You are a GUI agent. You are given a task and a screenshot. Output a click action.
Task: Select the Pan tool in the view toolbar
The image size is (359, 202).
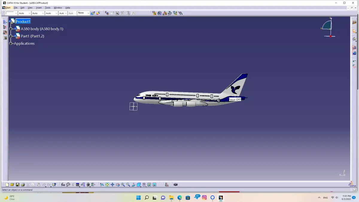pyautogui.click(x=112, y=185)
